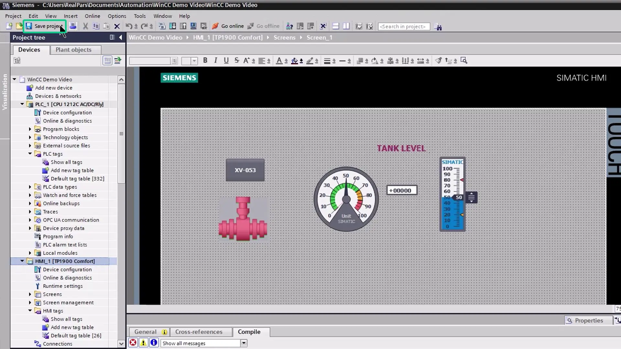
Task: Split the editor space horizontally
Action: [x=336, y=26]
